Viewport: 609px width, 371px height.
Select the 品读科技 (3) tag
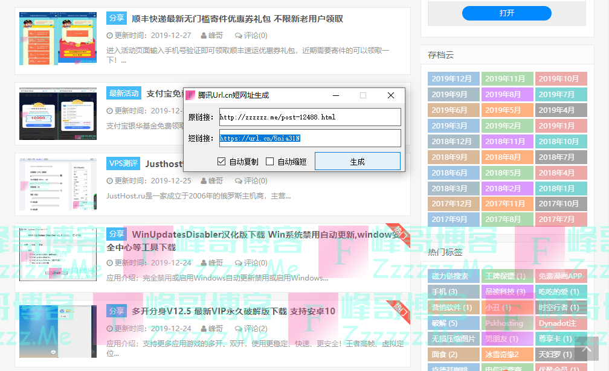click(507, 291)
